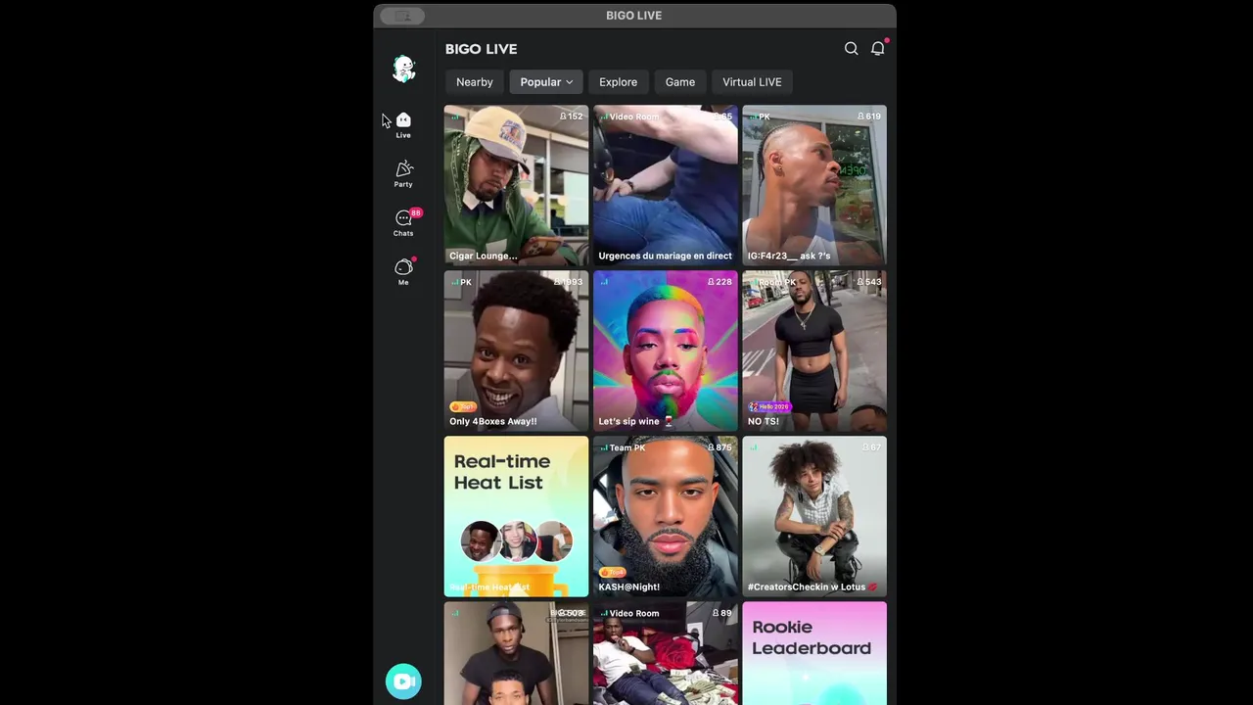This screenshot has width=1253, height=705.
Task: Click the 228 viewer count
Action: point(719,282)
